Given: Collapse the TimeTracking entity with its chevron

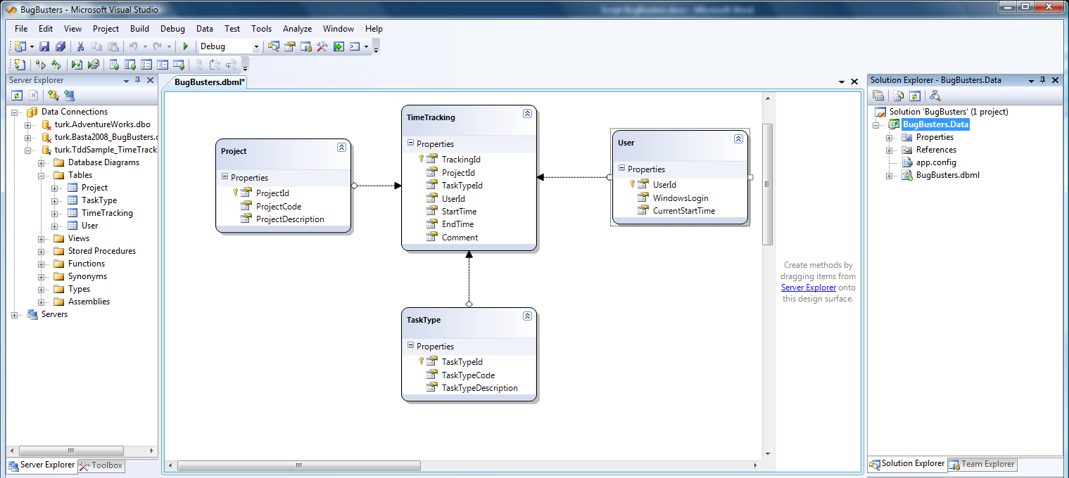Looking at the screenshot, I should pos(527,114).
